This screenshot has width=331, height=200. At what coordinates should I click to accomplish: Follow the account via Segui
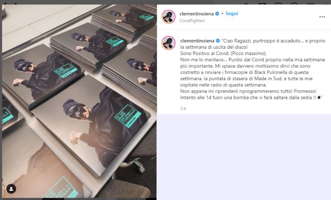tap(232, 13)
